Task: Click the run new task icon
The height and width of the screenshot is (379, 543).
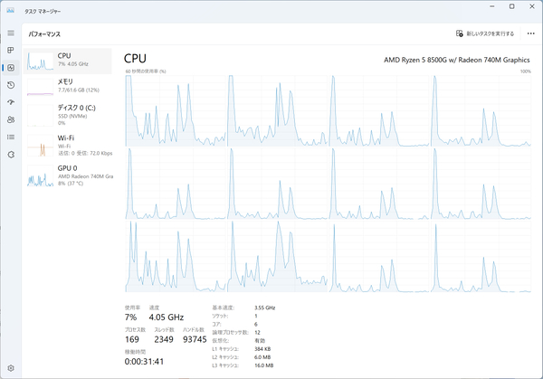Action: click(459, 33)
